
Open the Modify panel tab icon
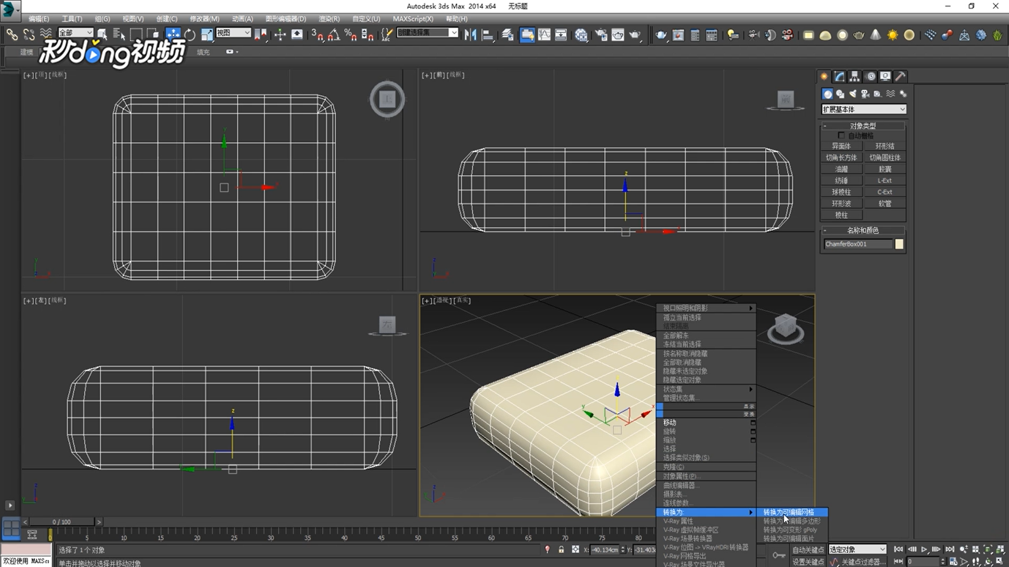[839, 77]
